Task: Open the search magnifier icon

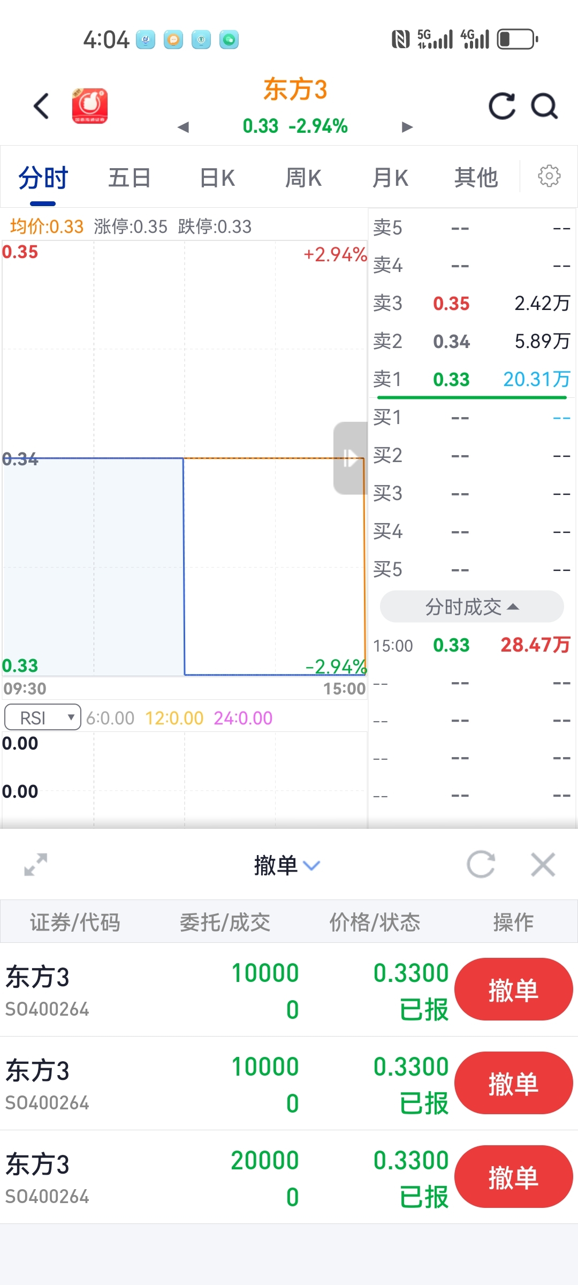Action: 544,106
